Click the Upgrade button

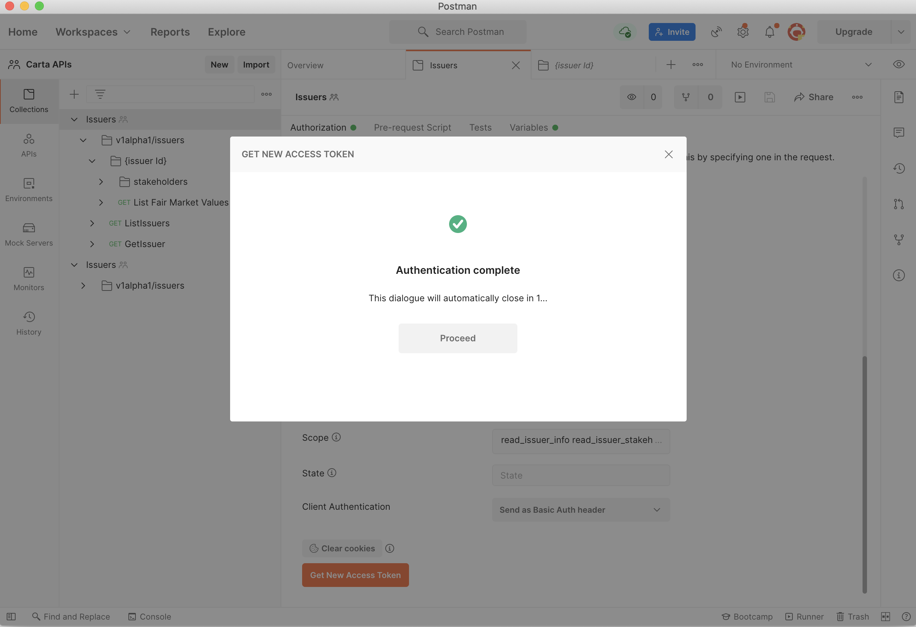(854, 32)
